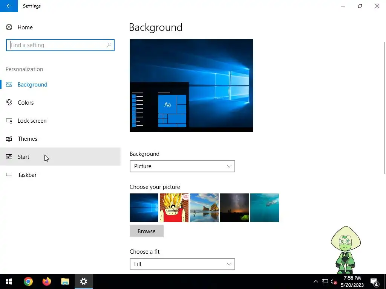Go to Start settings page

(x=60, y=157)
